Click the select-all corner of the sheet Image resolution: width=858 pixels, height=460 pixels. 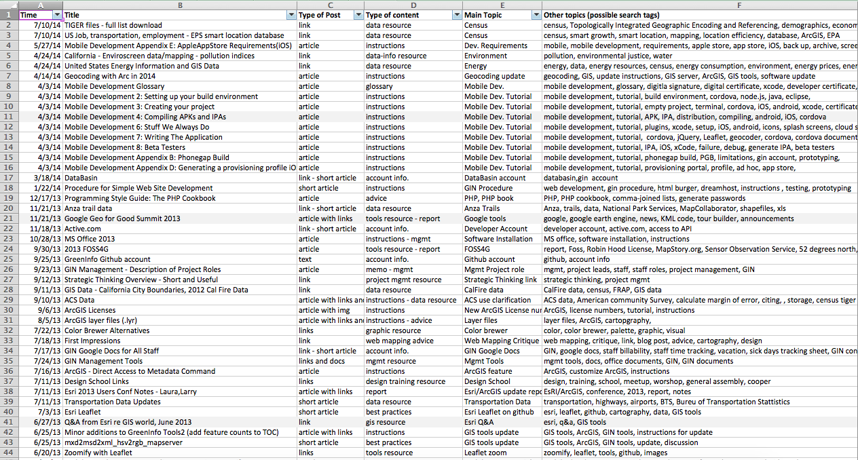pyautogui.click(x=9, y=5)
